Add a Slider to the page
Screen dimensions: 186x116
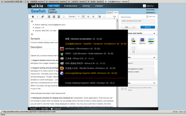tap(151, 41)
